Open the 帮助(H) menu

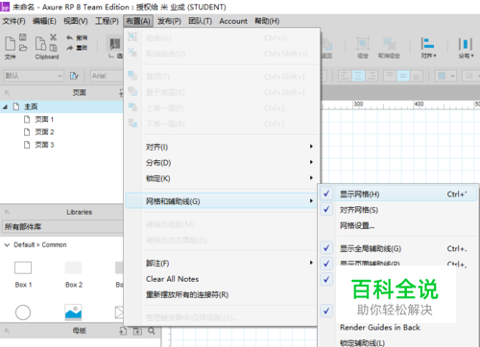click(x=267, y=21)
